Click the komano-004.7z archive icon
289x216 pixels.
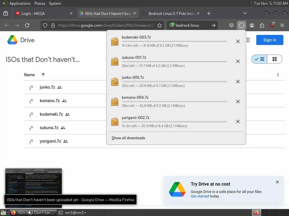point(115,101)
